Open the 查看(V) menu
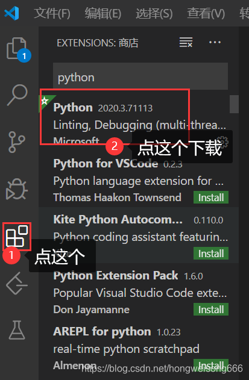 (206, 13)
